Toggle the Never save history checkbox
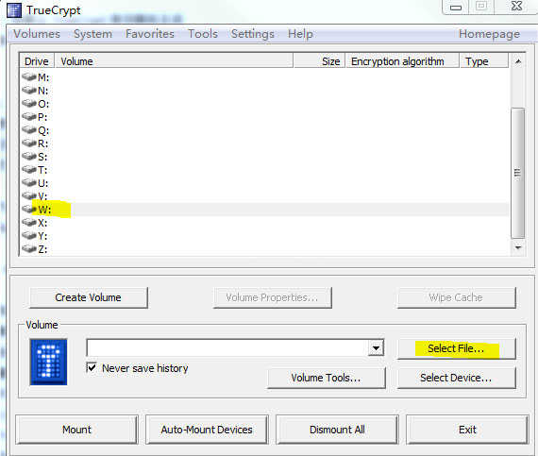Viewport: 538px width, 456px height. point(92,368)
